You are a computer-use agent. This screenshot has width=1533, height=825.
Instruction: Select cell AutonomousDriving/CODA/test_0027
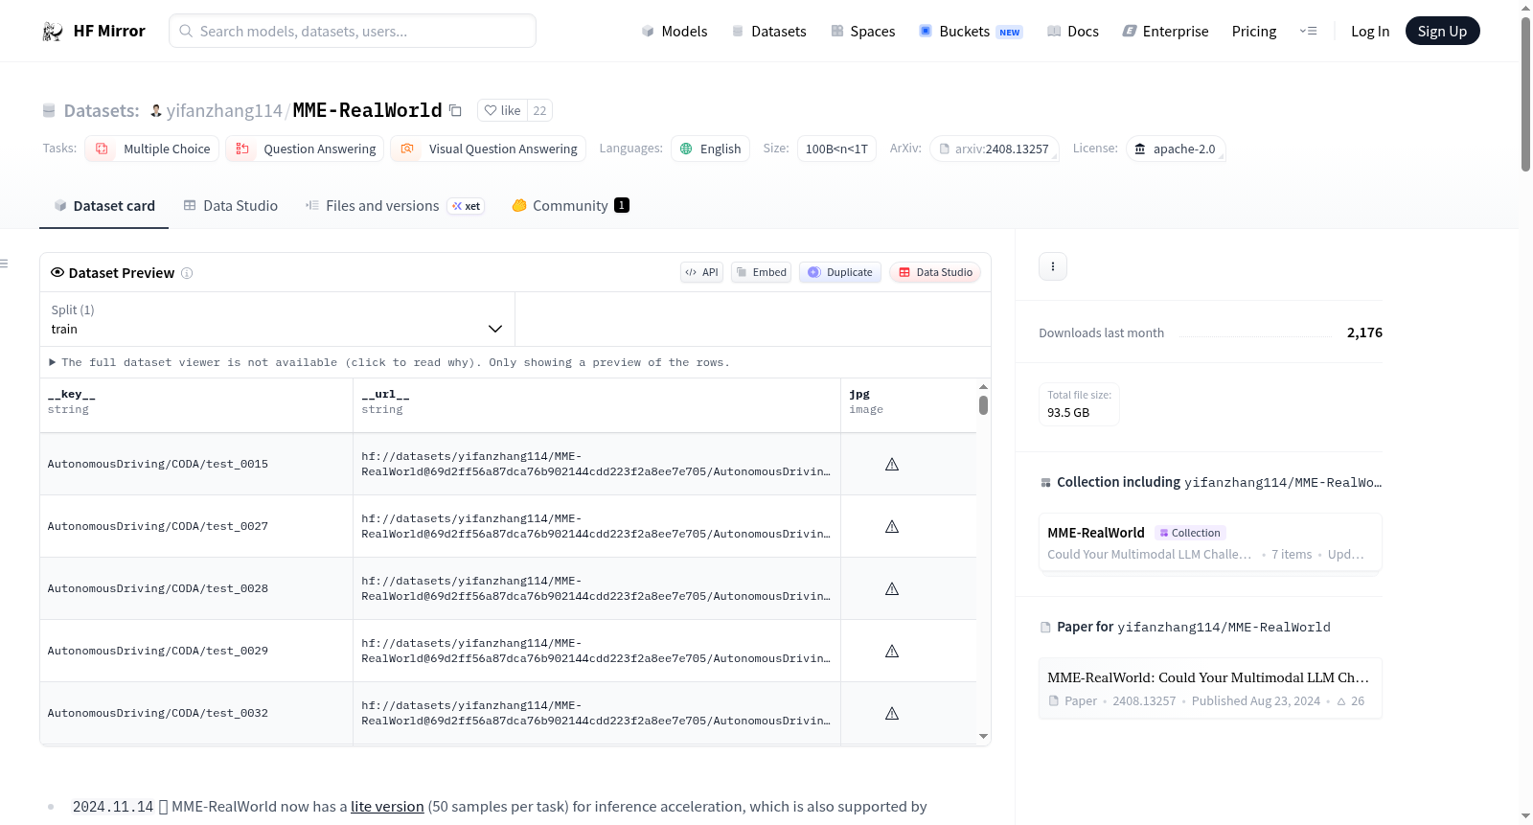(196, 527)
